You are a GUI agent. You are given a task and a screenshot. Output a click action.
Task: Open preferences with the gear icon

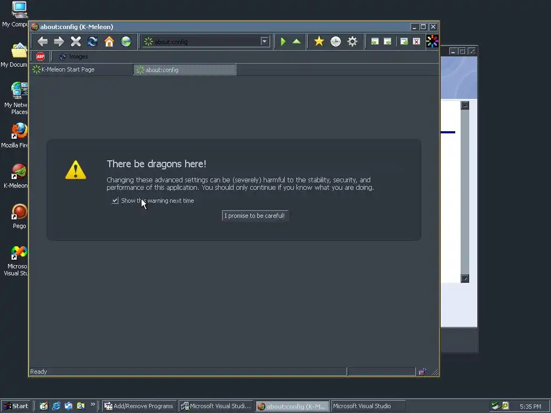pos(352,41)
